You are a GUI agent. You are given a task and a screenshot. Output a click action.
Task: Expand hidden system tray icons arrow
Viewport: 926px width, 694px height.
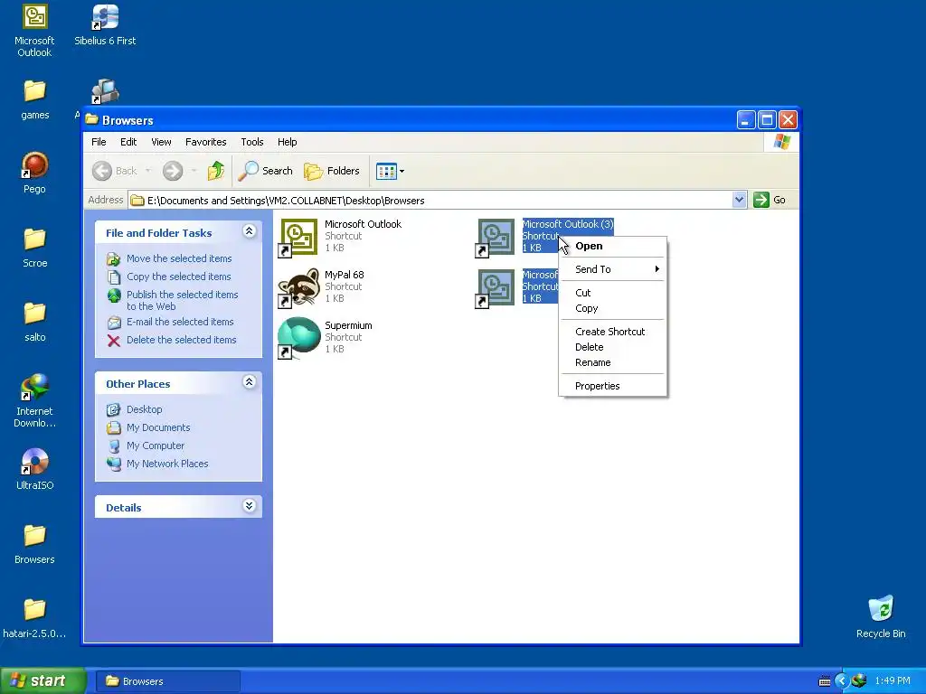tap(842, 681)
